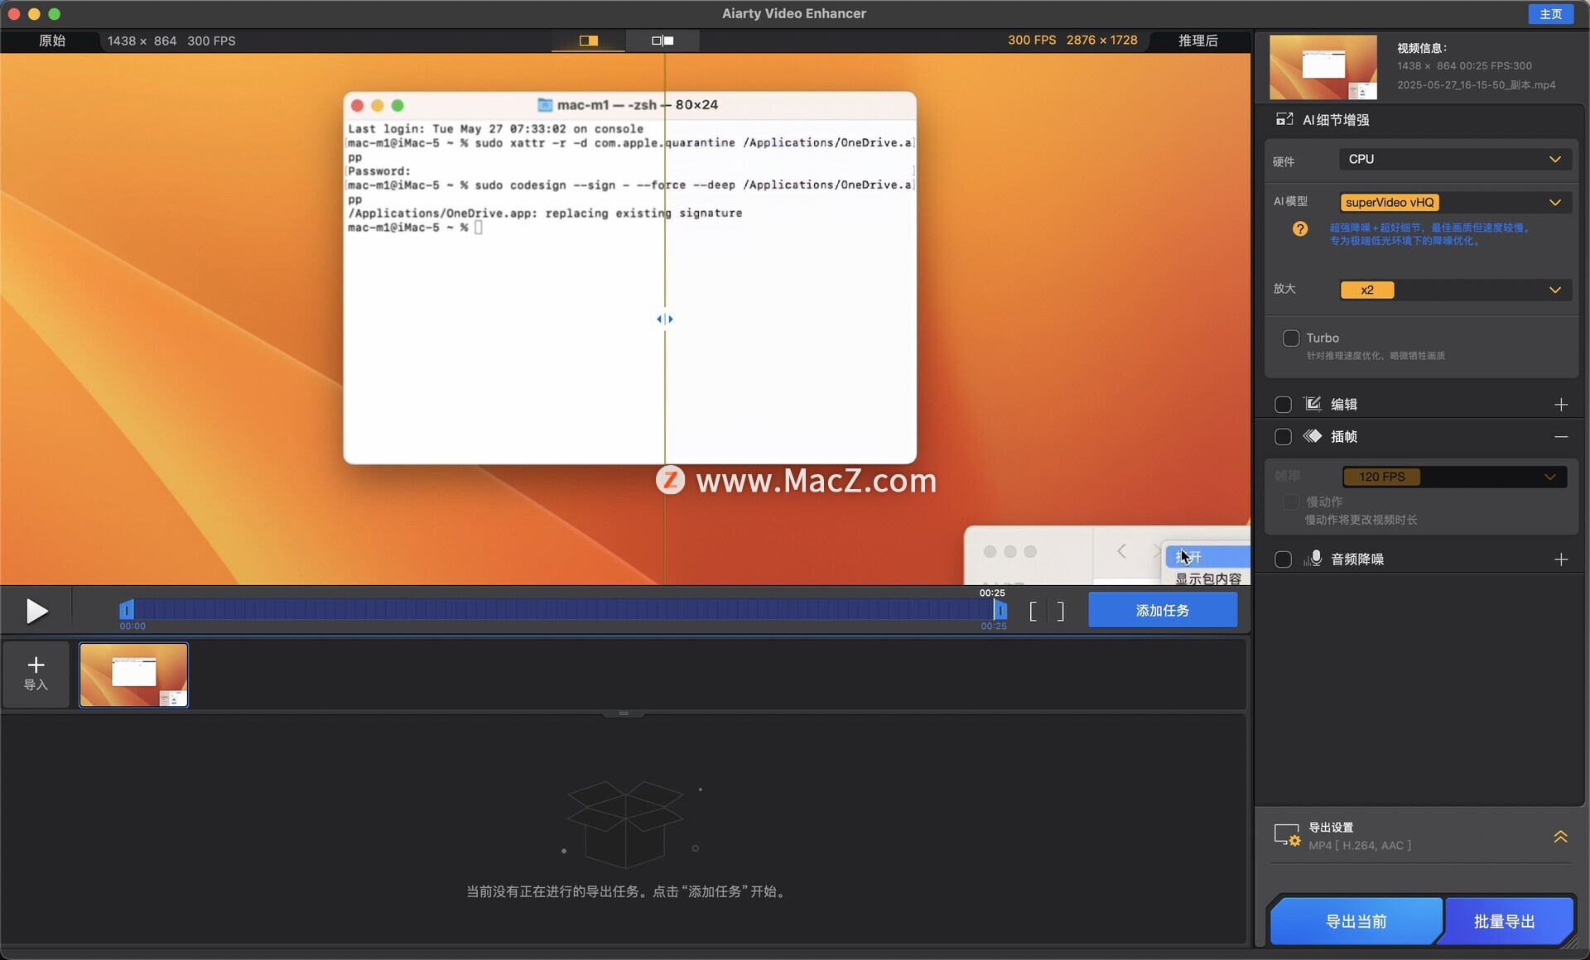The image size is (1590, 960).
Task: Switch to split-slider compare view
Action: pos(589,41)
